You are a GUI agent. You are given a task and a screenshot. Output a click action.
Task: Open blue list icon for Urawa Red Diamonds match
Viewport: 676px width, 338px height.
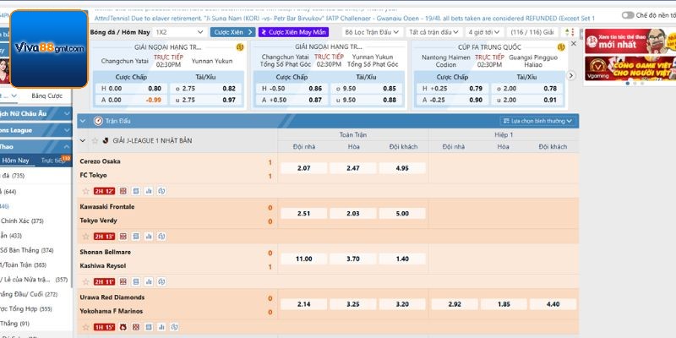(149, 327)
